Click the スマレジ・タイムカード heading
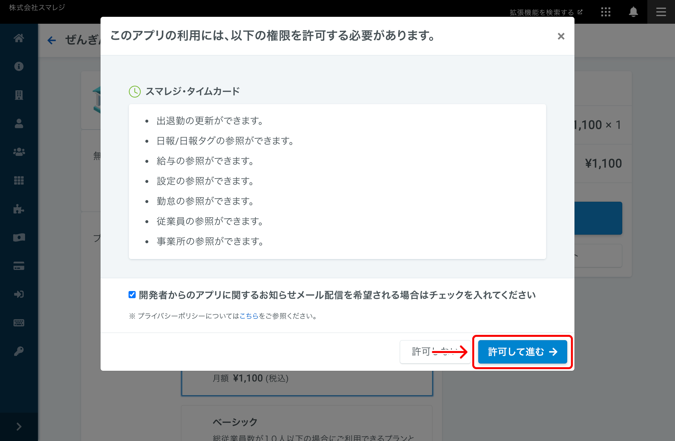The width and height of the screenshot is (675, 441). (x=192, y=91)
